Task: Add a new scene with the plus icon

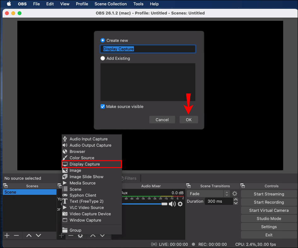Action: 7,235
